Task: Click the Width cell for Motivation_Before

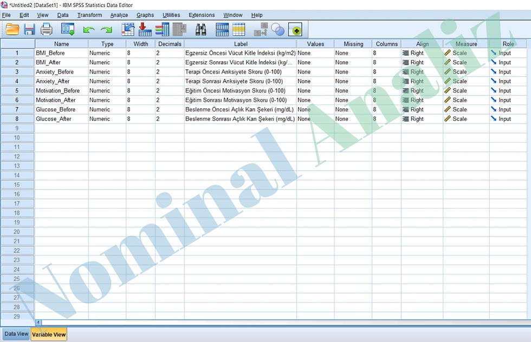Action: tap(140, 91)
